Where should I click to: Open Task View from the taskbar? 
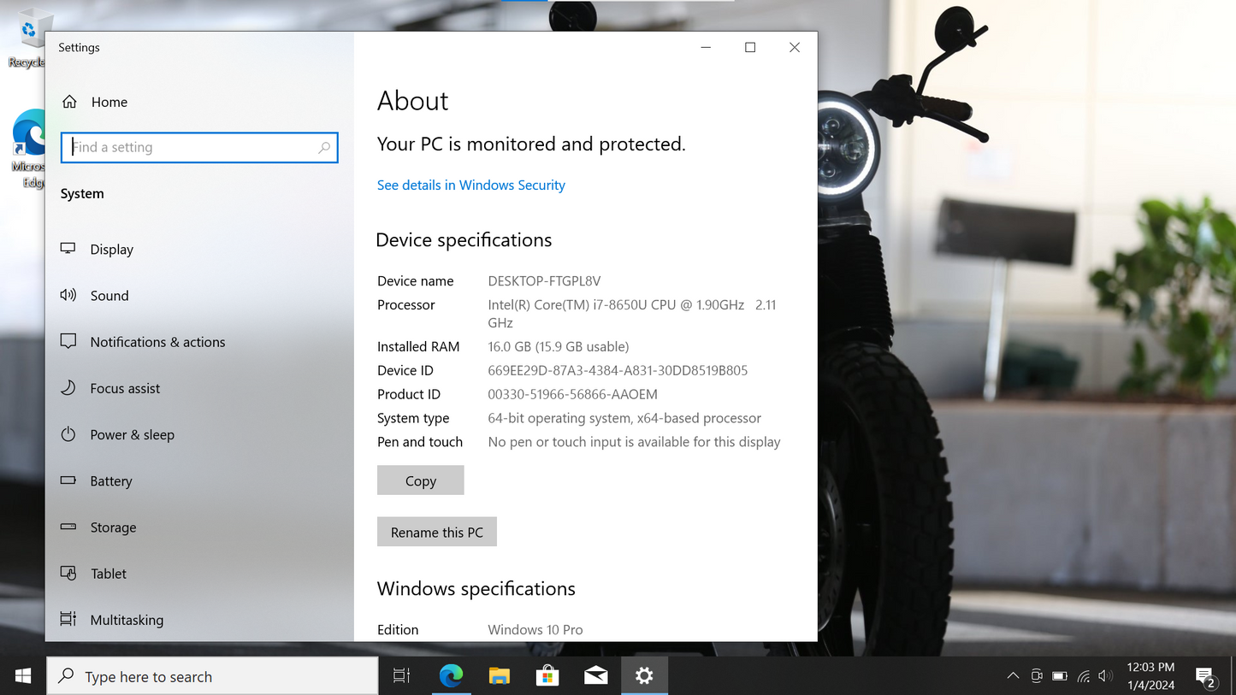401,675
